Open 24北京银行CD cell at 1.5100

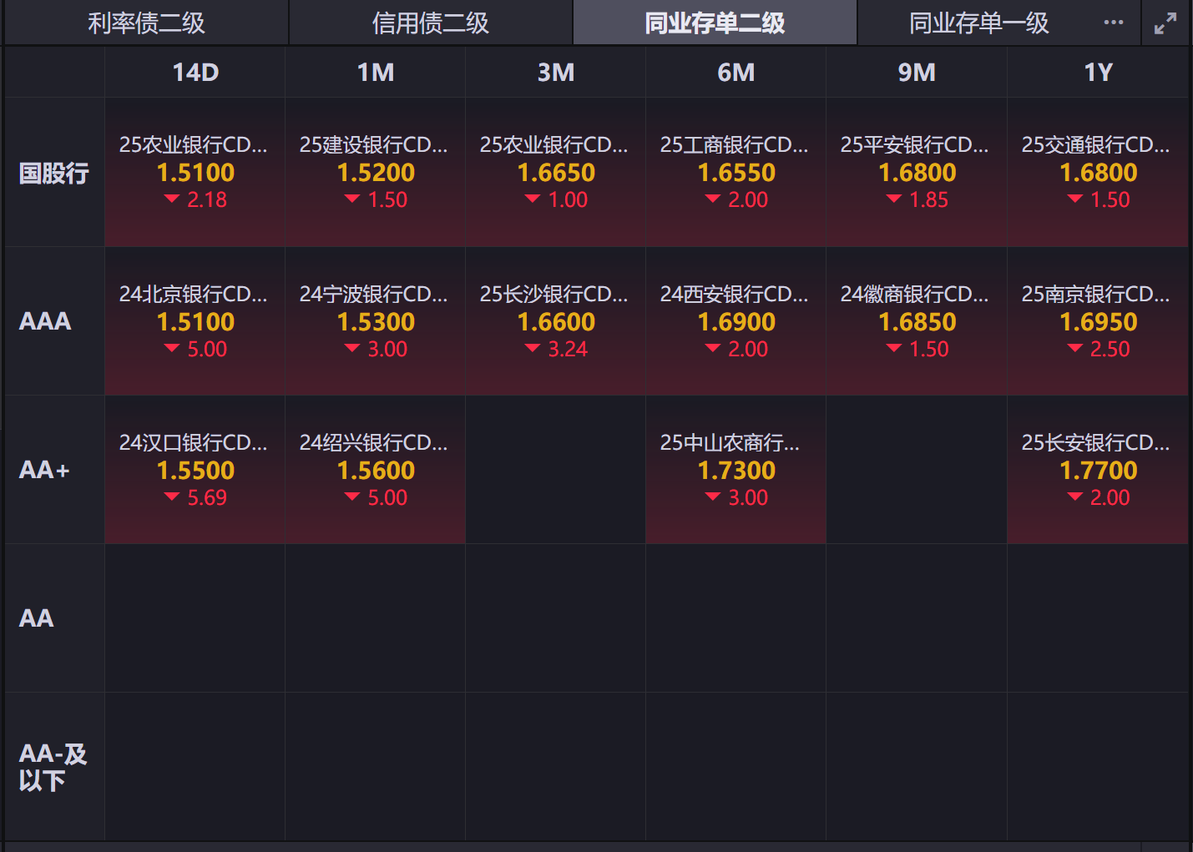195,321
